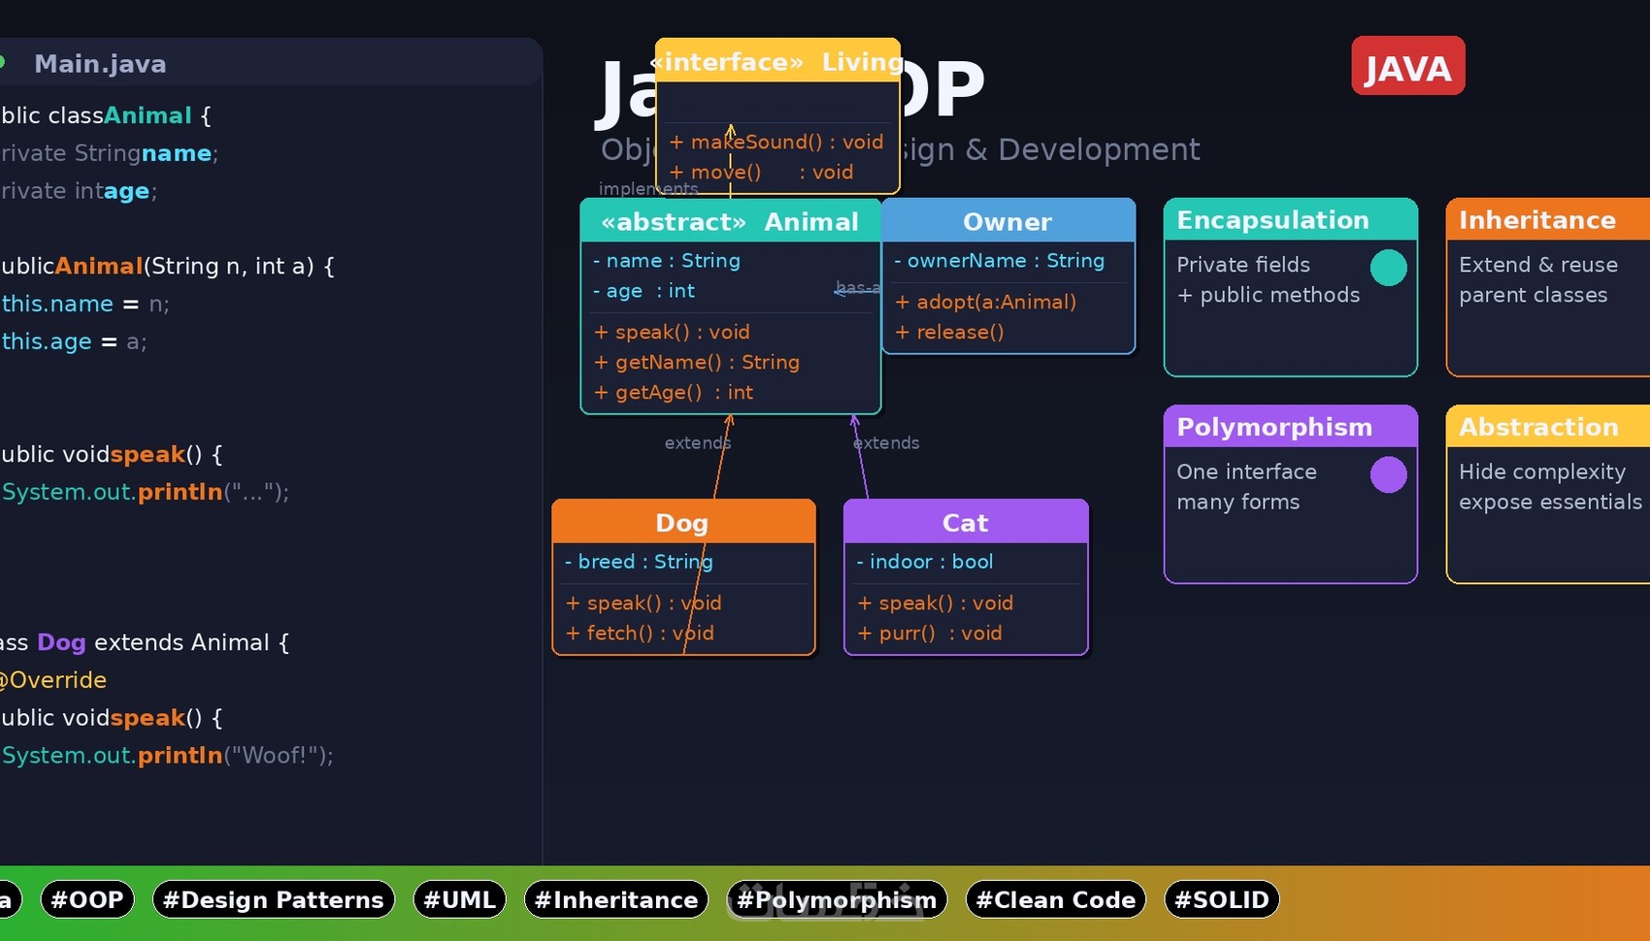The width and height of the screenshot is (1650, 941).
Task: Select "- breed : String" field in Dog
Action: pos(639,561)
